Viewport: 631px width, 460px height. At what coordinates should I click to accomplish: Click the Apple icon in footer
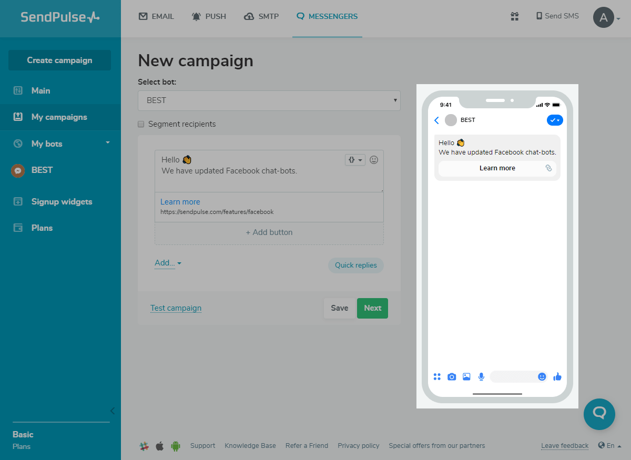click(x=160, y=446)
